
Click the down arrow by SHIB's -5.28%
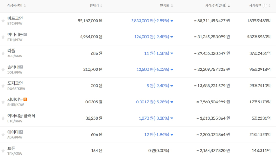tap(172, 102)
